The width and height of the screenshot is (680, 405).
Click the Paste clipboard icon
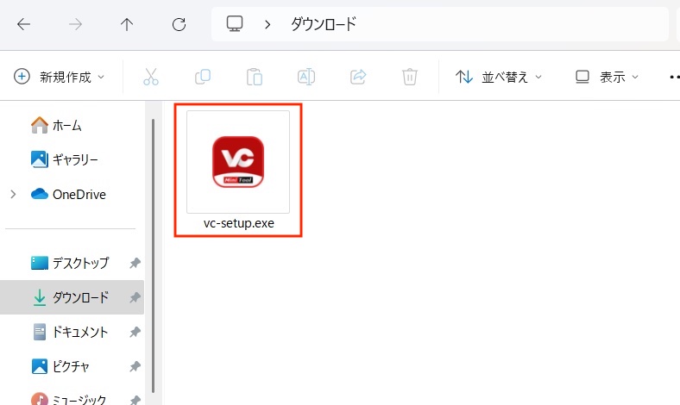click(255, 77)
